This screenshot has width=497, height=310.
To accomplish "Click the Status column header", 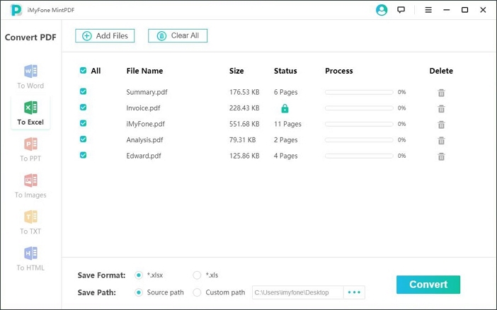I will tap(285, 71).
